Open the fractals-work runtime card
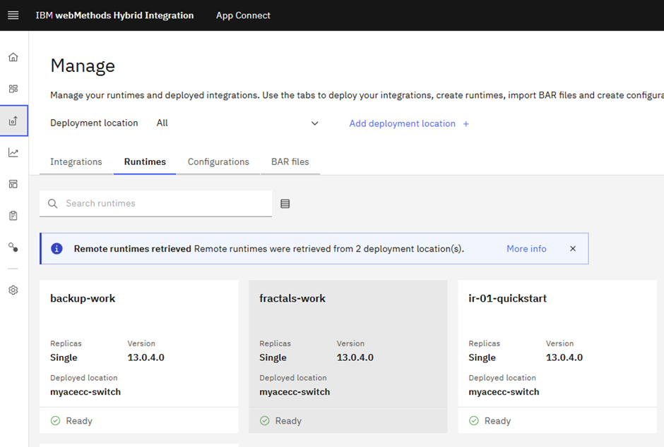The image size is (664, 447). coord(348,357)
